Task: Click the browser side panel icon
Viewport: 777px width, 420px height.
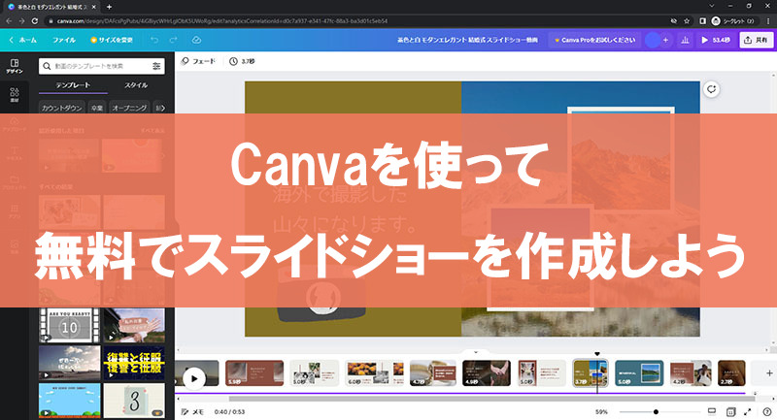Action: pyautogui.click(x=702, y=21)
